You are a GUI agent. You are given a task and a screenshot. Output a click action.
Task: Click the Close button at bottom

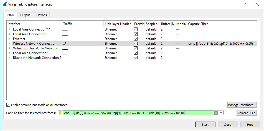point(227,125)
